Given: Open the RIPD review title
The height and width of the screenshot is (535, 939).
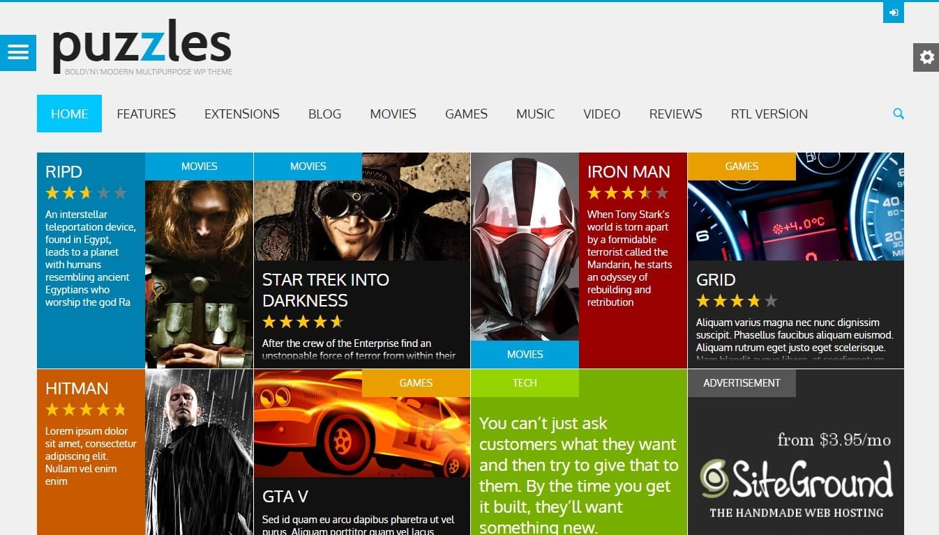Looking at the screenshot, I should point(63,171).
